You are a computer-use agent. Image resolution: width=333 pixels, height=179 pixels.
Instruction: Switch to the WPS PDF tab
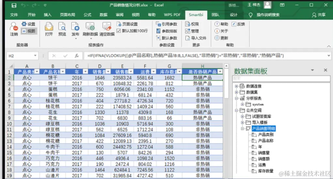[x=172, y=15]
